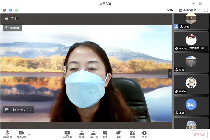The width and height of the screenshot is (210, 140).
Task: Toggle the pin video (锁定画面) button
Action: coord(12,28)
